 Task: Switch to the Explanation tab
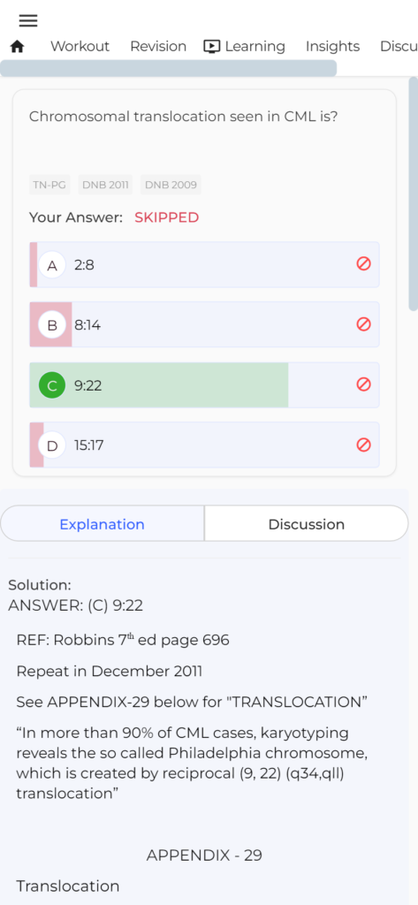pyautogui.click(x=103, y=524)
